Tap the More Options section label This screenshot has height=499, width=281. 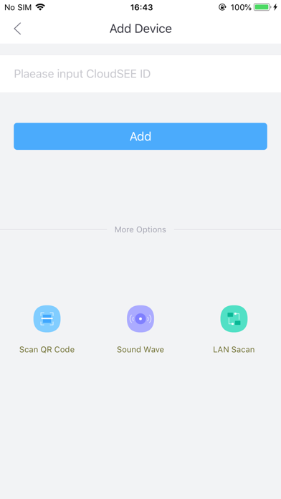coord(140,229)
